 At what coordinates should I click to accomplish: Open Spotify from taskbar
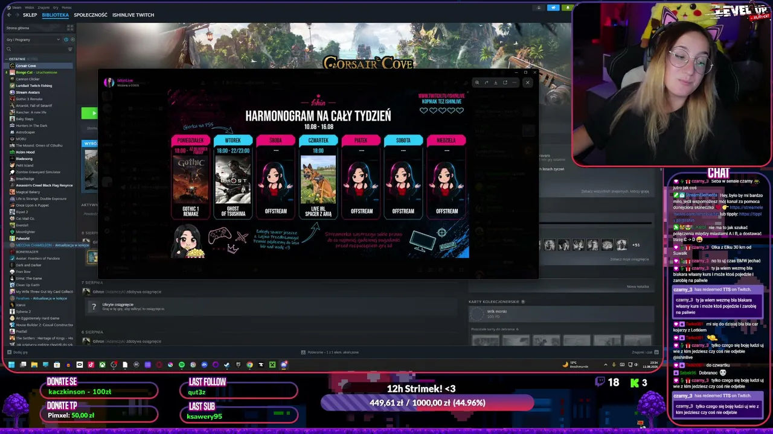pyautogui.click(x=181, y=365)
